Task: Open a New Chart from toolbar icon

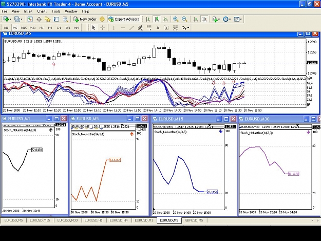Action: coord(6,19)
